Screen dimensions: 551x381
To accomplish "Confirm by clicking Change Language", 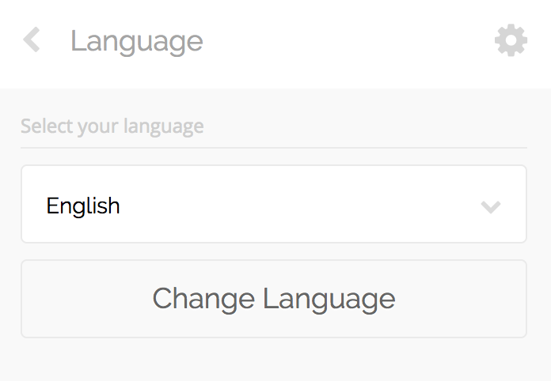I will click(274, 299).
